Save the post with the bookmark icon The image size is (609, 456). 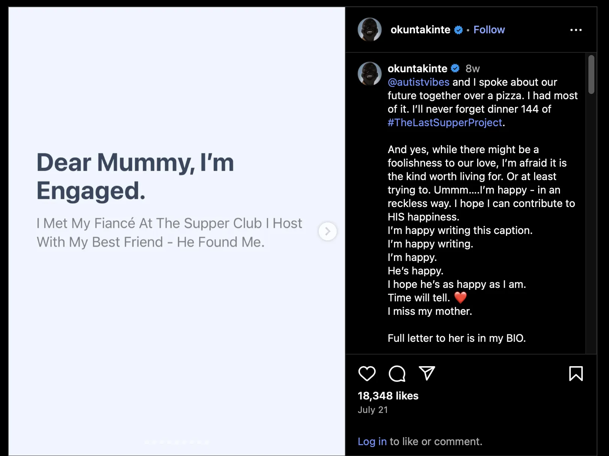[x=576, y=373]
